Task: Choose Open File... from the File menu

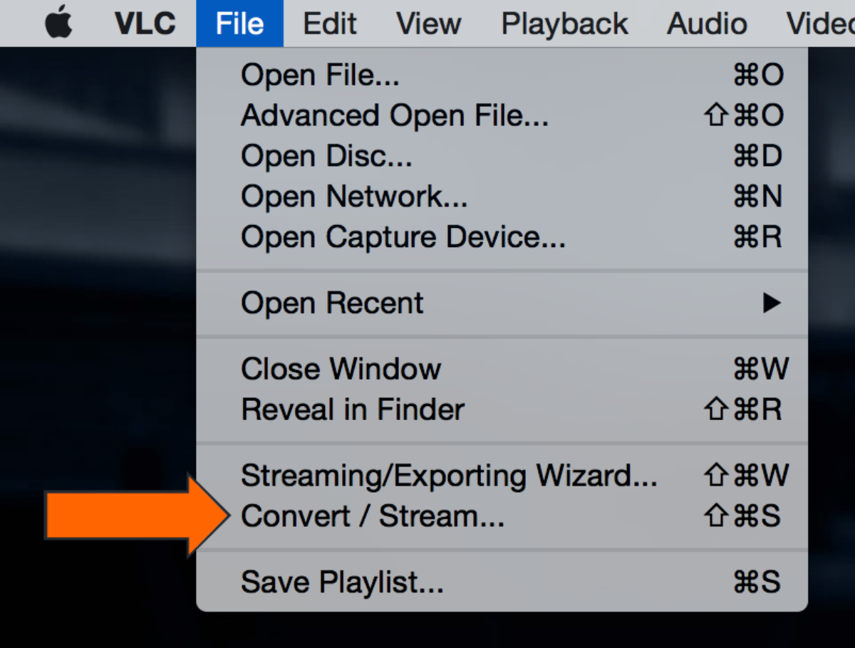Action: pos(320,75)
